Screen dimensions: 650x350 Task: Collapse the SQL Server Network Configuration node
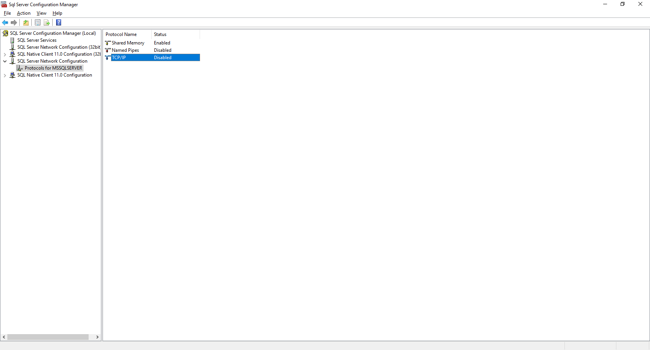[x=5, y=61]
